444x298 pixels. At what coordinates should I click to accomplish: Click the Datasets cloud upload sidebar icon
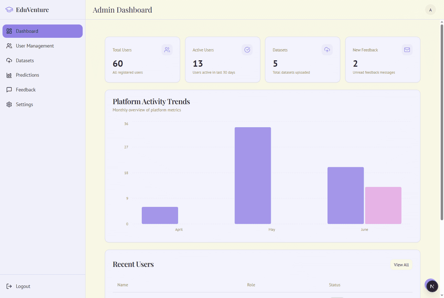pyautogui.click(x=9, y=60)
